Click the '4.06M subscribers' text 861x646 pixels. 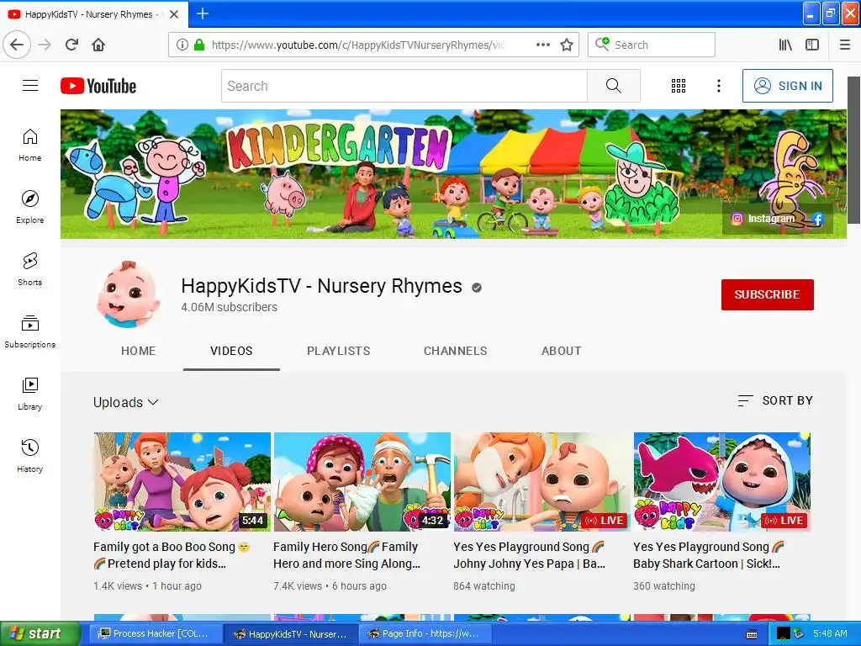229,307
